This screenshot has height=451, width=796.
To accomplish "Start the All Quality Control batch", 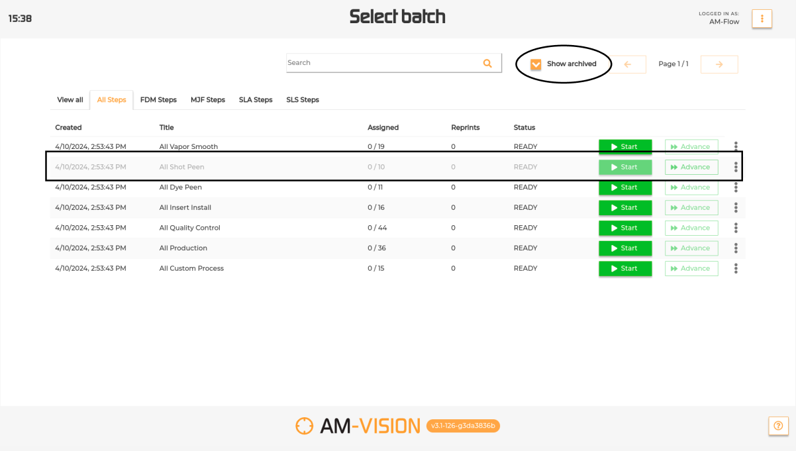I will click(x=625, y=228).
